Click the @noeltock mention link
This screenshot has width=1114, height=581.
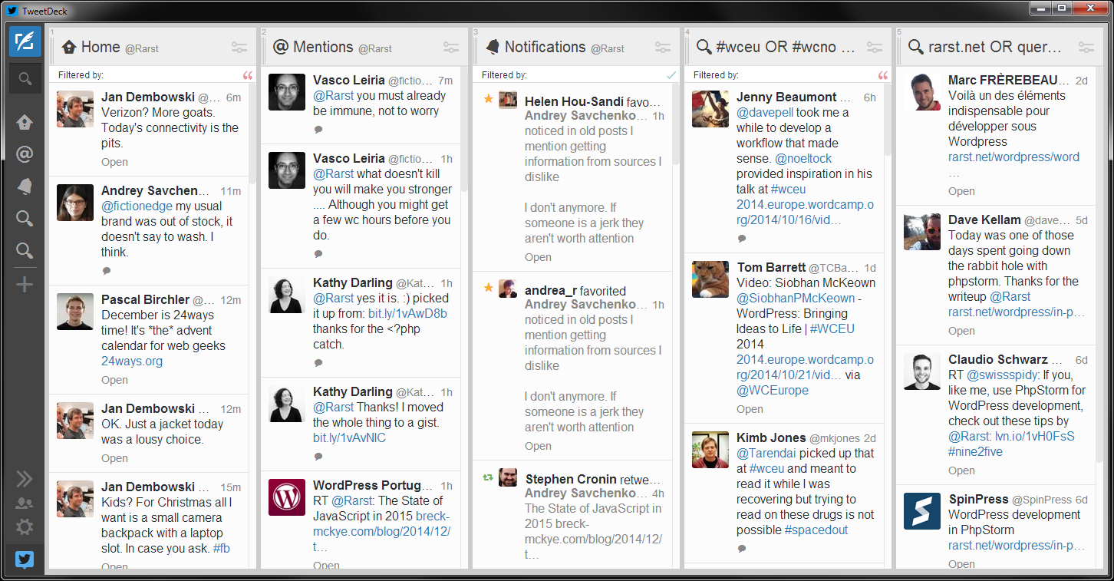point(803,158)
